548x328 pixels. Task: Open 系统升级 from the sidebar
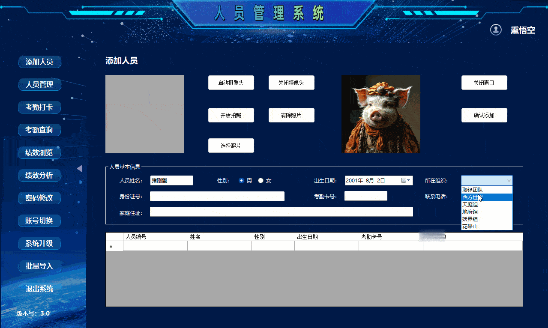point(39,243)
